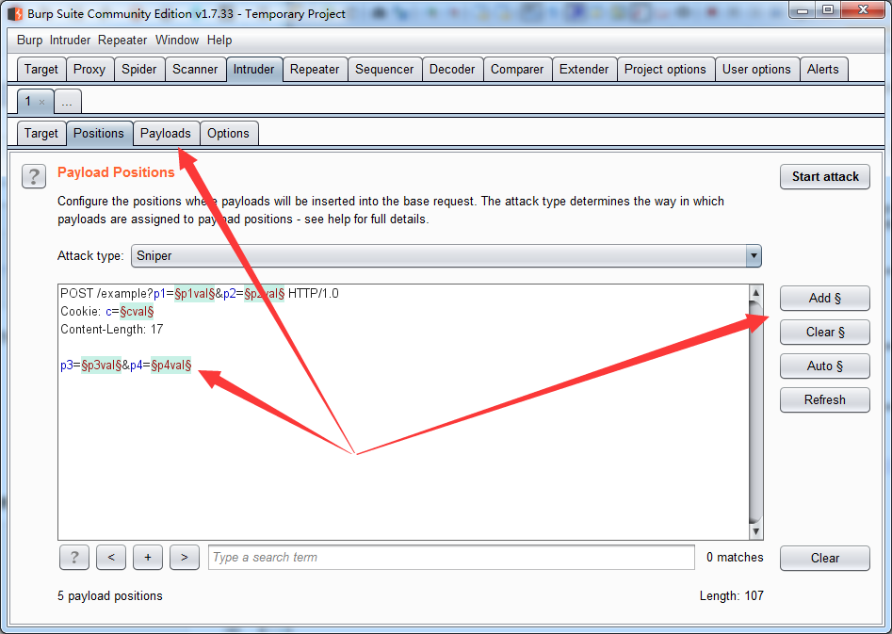The image size is (892, 634).
Task: Click the Clear § button
Action: tap(825, 333)
